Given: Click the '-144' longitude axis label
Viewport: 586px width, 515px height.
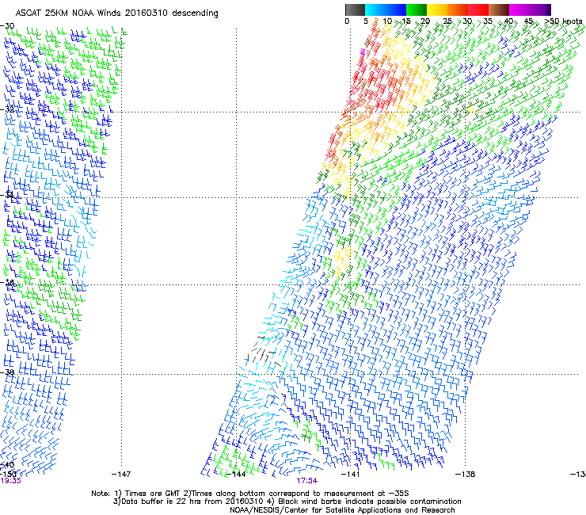Looking at the screenshot, I should 236,475.
